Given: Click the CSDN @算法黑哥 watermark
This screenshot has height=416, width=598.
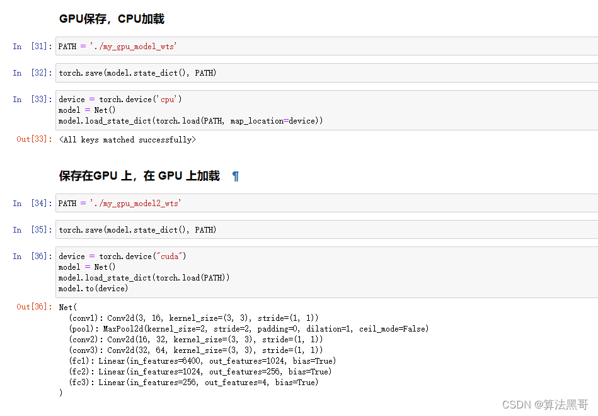Looking at the screenshot, I should point(539,404).
